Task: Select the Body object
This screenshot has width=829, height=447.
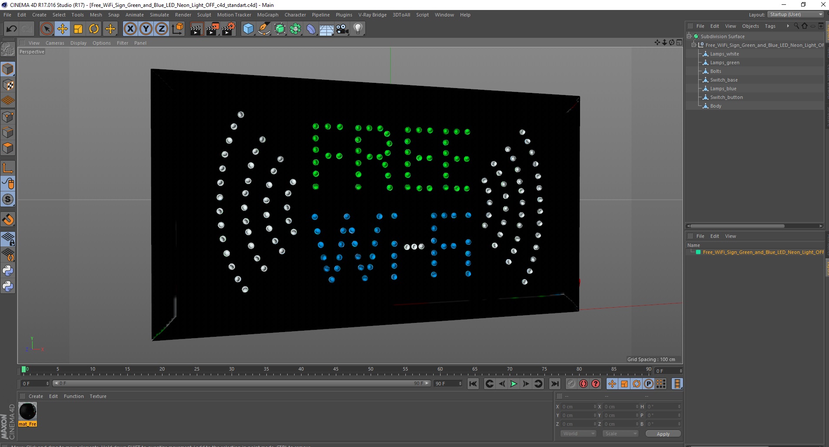Action: point(716,106)
